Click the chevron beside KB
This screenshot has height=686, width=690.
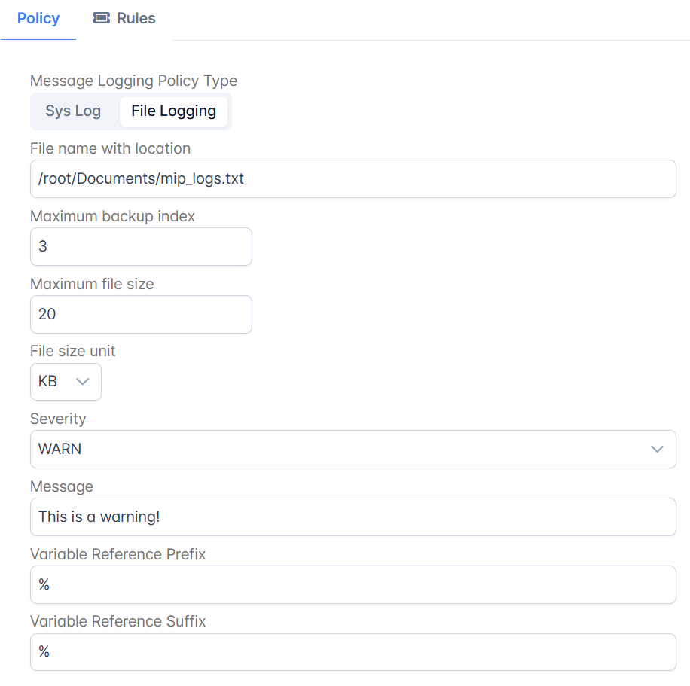(83, 382)
